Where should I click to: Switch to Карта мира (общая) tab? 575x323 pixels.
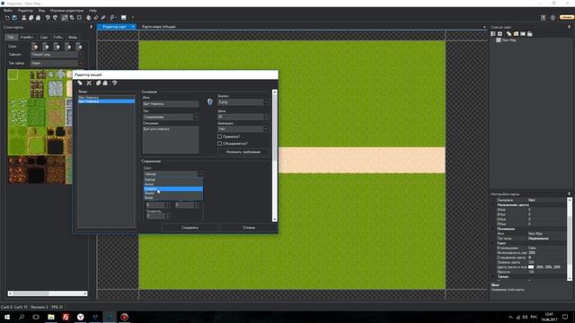(158, 27)
